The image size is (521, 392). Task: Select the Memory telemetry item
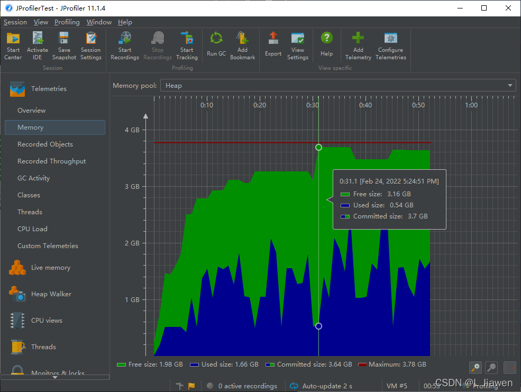[x=55, y=127]
